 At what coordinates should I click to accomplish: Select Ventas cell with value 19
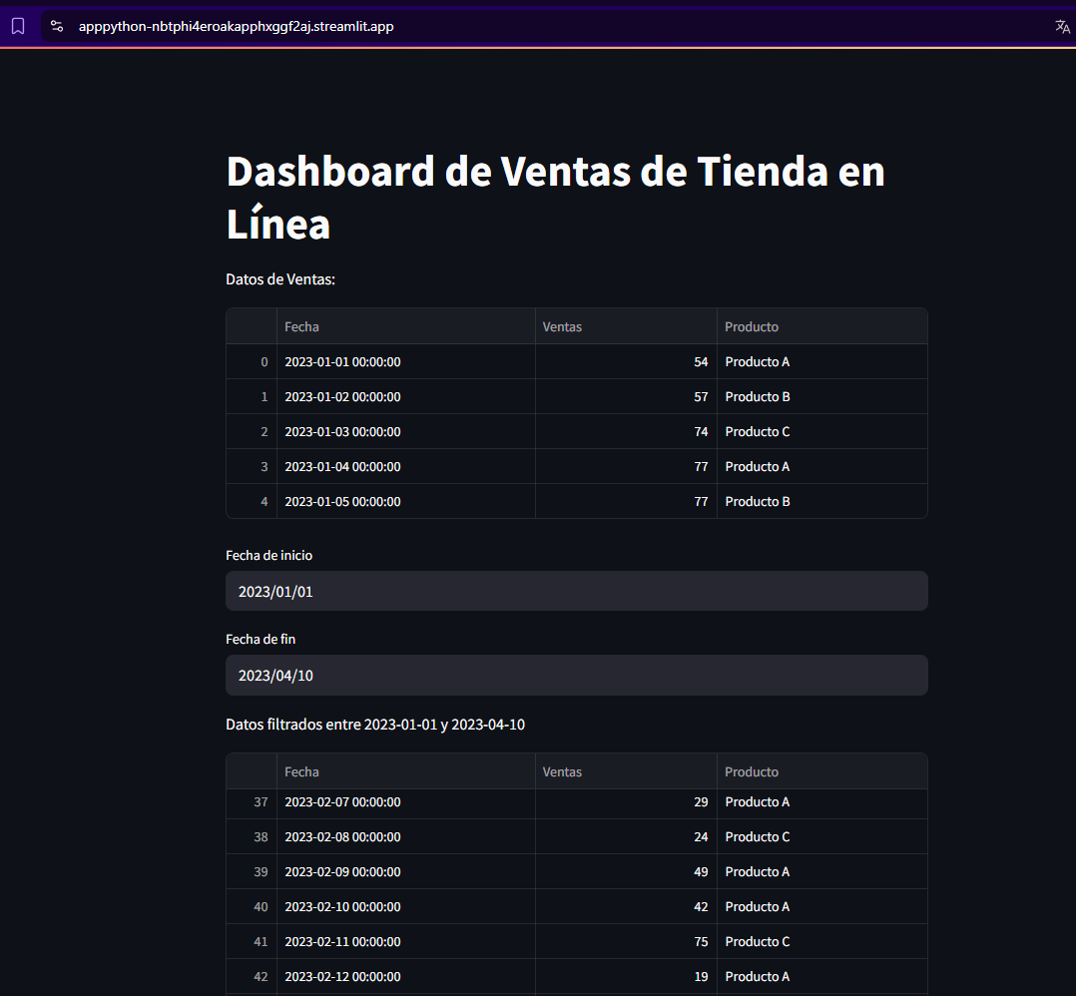(x=626, y=977)
